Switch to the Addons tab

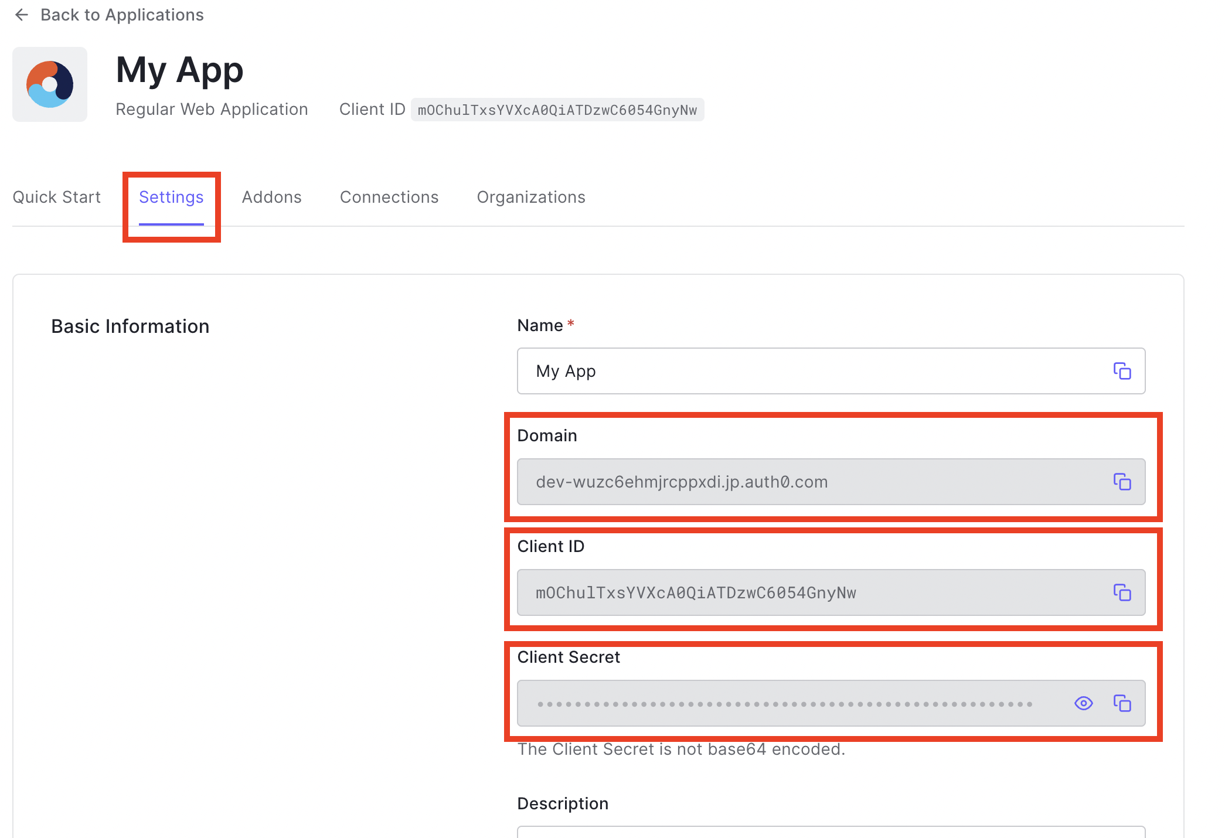click(x=271, y=197)
